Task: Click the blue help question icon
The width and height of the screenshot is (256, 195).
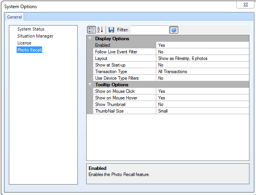Action: pyautogui.click(x=174, y=30)
